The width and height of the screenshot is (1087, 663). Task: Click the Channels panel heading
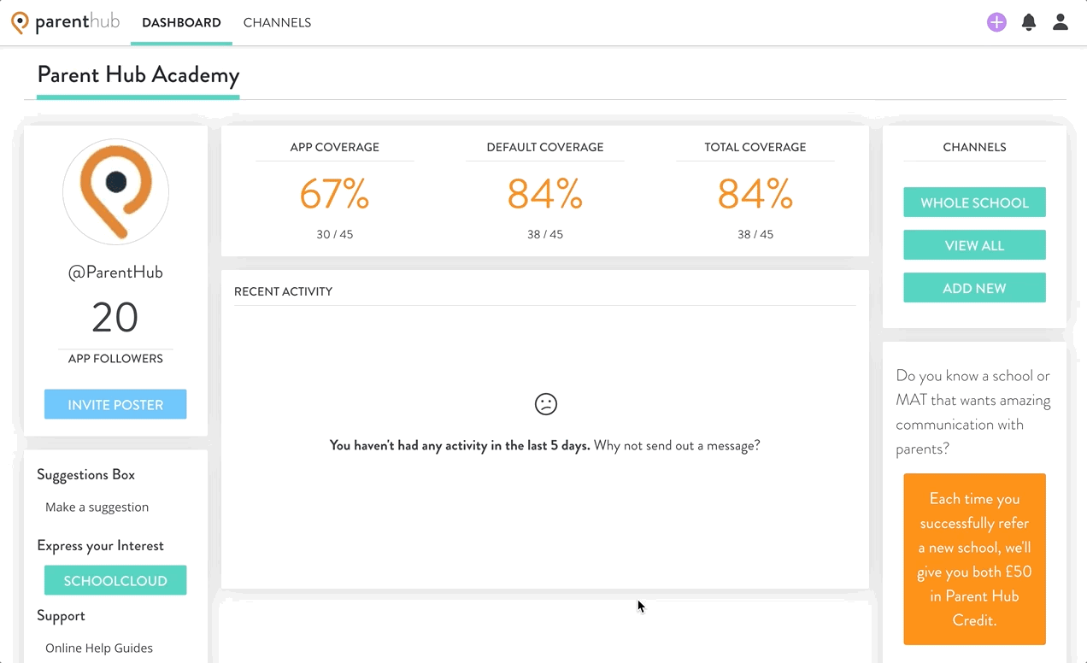coord(974,147)
